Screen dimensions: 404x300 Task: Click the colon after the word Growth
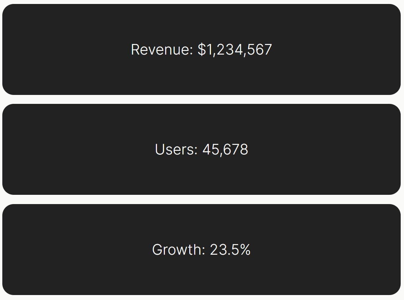(x=203, y=251)
